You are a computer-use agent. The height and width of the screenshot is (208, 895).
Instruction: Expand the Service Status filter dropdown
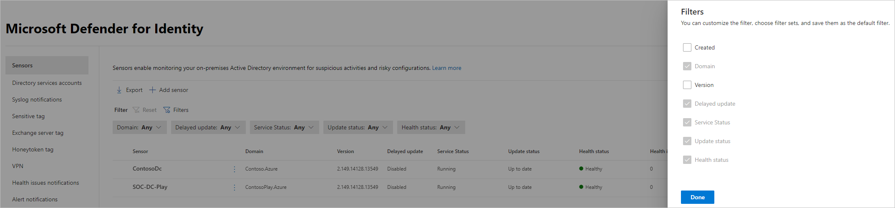[284, 127]
